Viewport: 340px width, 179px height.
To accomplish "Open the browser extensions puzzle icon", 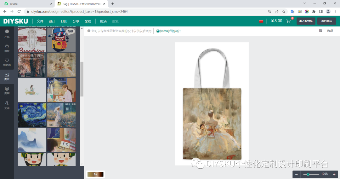I will [x=314, y=12].
